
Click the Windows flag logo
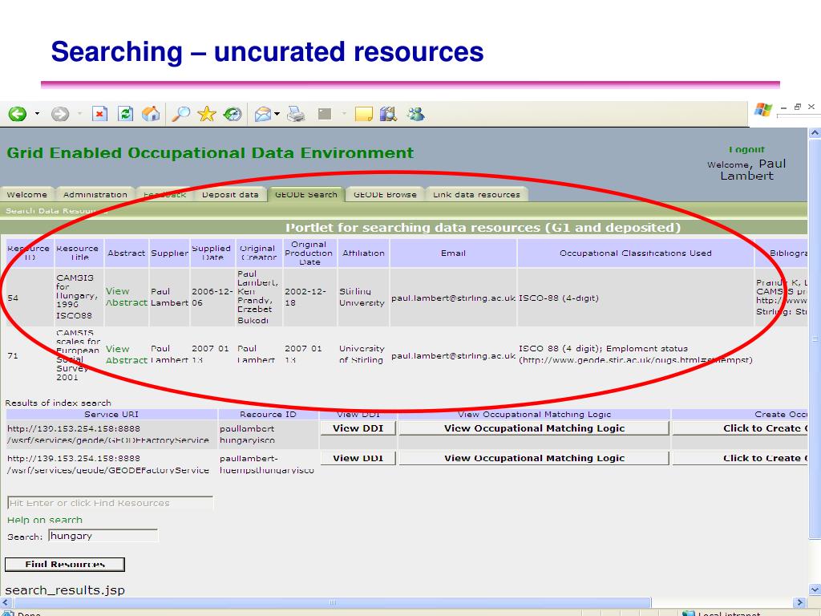tap(763, 109)
